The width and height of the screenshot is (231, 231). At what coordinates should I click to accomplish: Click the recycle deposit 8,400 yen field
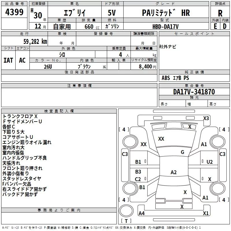click(144, 66)
